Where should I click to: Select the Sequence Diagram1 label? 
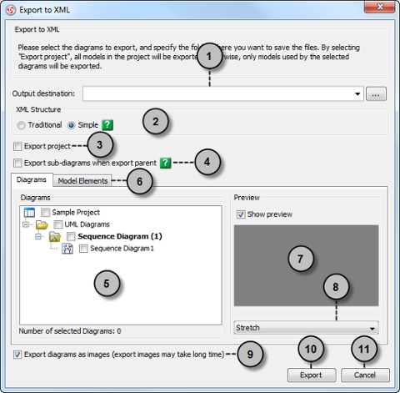(122, 249)
